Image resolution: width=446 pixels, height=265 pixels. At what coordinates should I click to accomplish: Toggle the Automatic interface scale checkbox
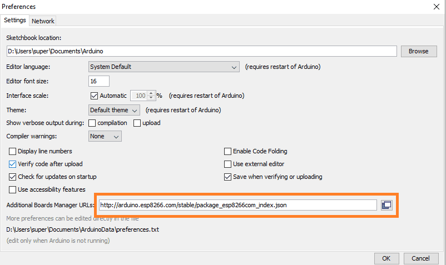click(94, 96)
